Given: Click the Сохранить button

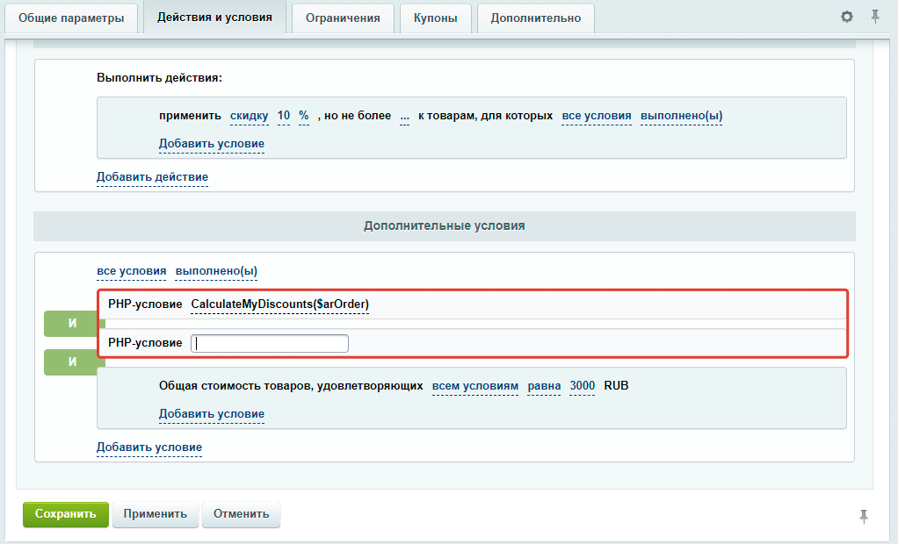Looking at the screenshot, I should pos(65,515).
